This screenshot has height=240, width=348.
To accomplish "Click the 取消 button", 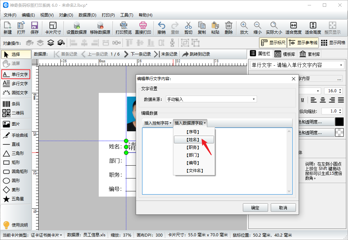I will (x=283, y=208).
